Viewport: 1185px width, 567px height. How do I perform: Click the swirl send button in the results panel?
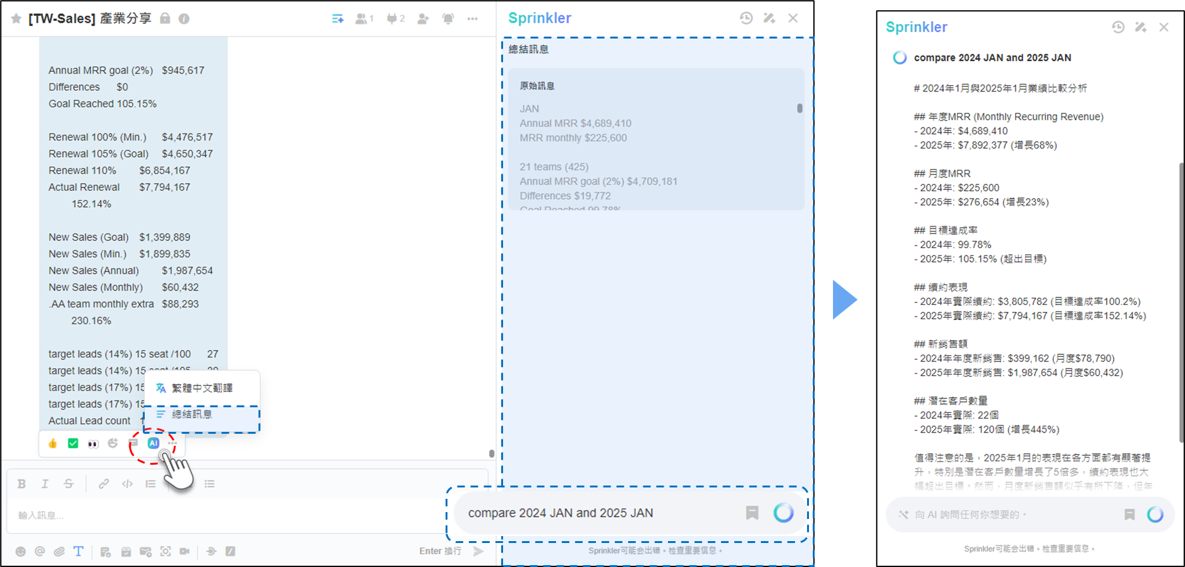[1155, 515]
